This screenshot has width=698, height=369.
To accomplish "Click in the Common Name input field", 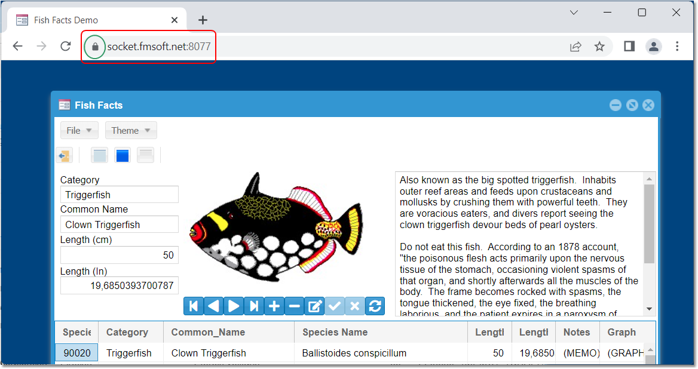I will pyautogui.click(x=120, y=225).
